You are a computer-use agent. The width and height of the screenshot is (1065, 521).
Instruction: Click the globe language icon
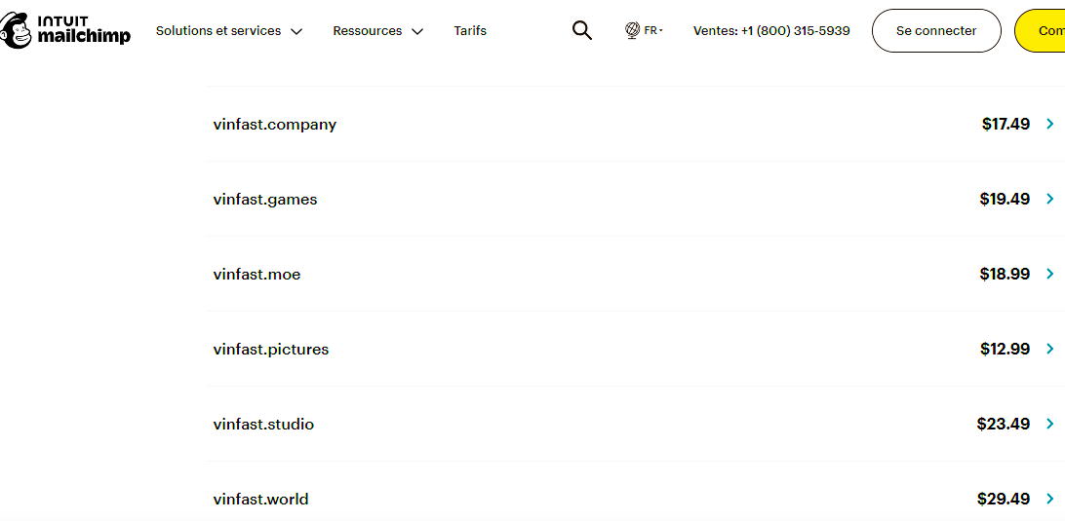tap(632, 30)
